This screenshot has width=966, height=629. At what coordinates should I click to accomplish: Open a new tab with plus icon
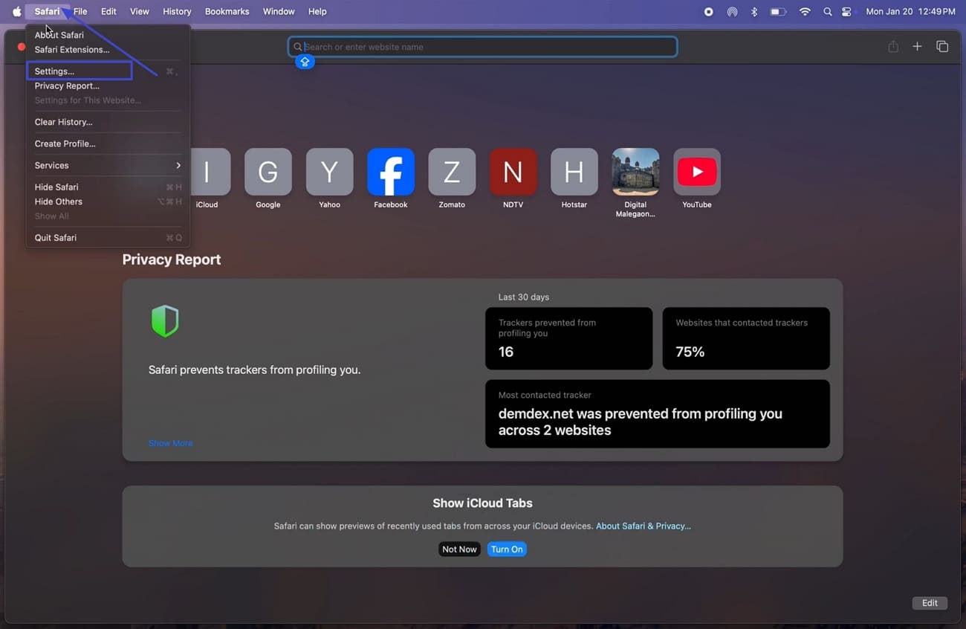917,47
